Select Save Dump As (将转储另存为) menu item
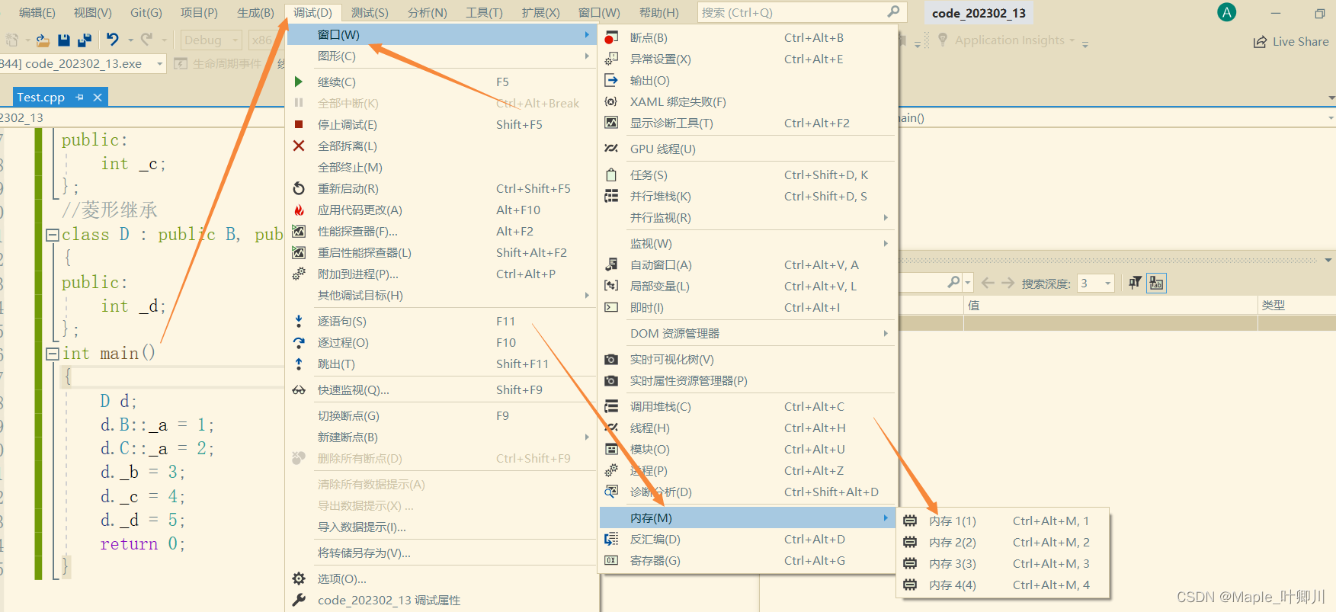 tap(441, 553)
